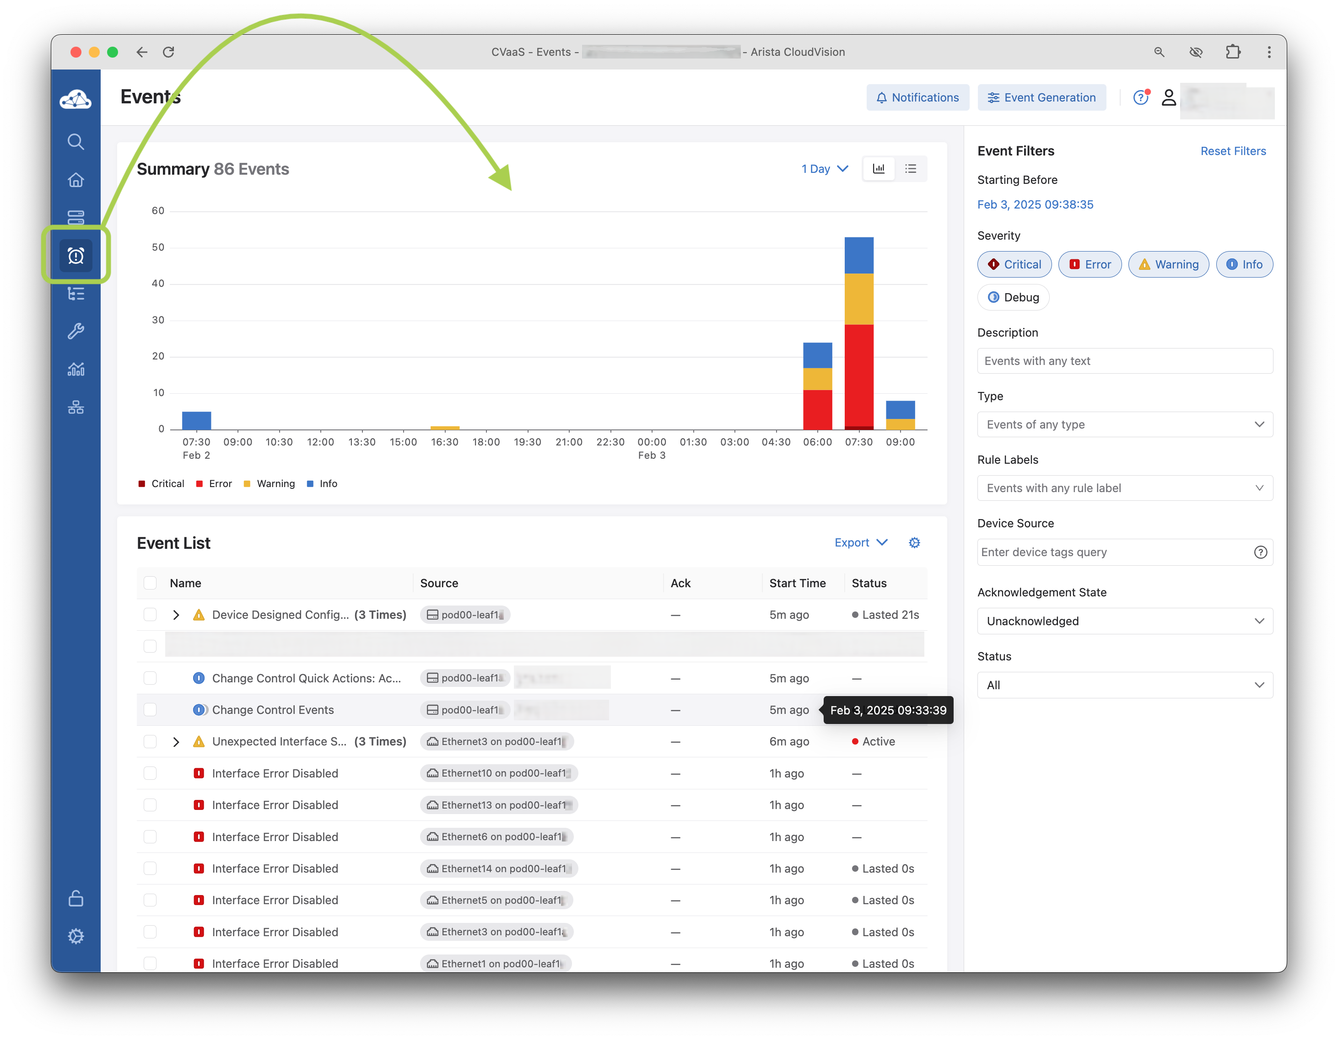Screen dimensions: 1338x1040
Task: Check the select-all events checkbox
Action: (x=150, y=584)
